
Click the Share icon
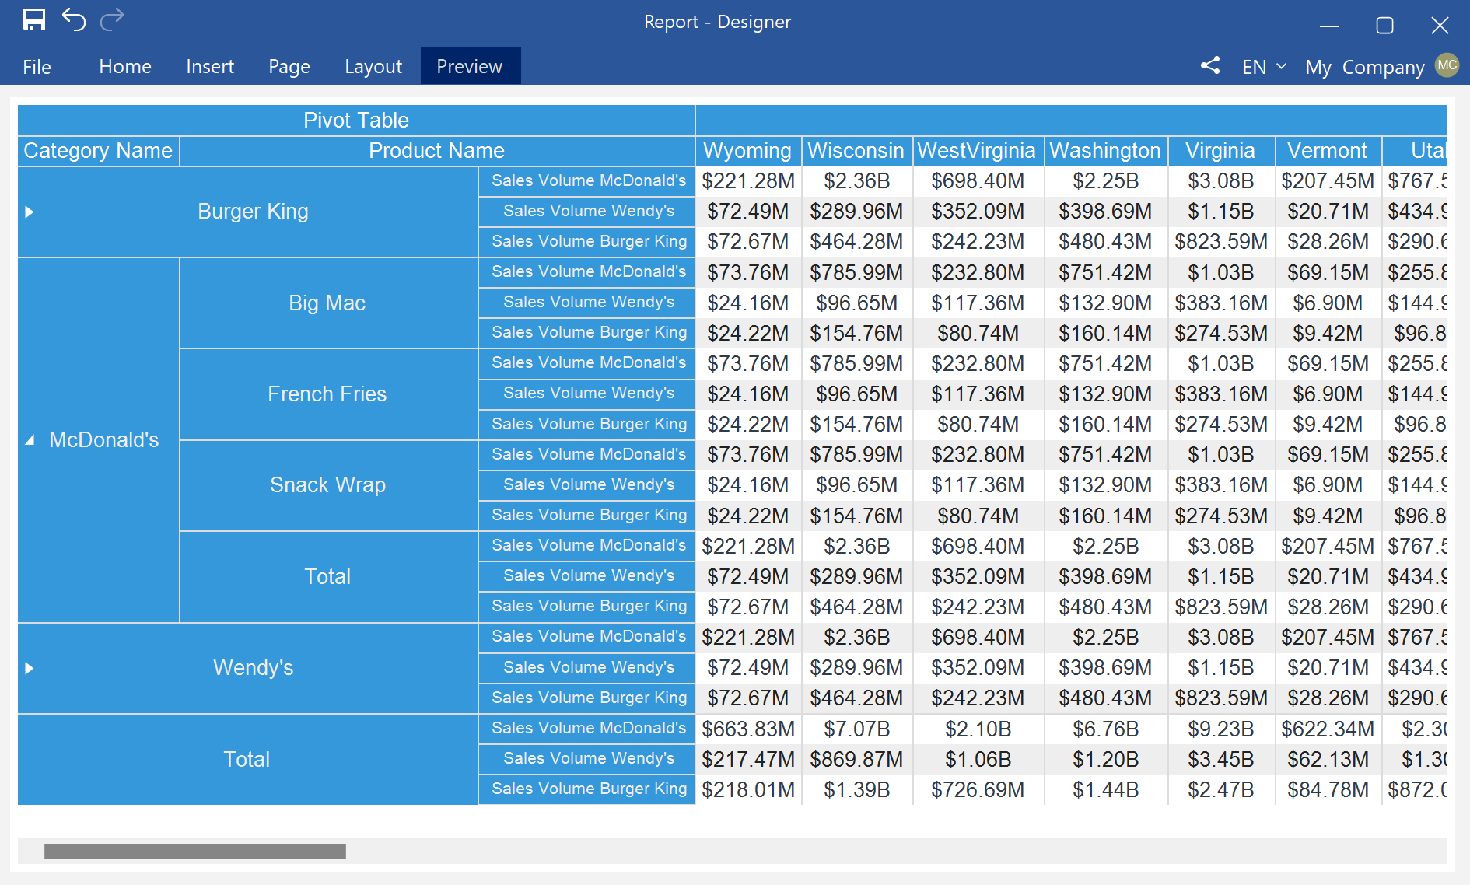click(x=1209, y=66)
